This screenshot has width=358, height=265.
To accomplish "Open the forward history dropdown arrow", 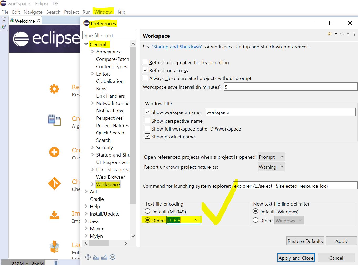I will point(348,34).
